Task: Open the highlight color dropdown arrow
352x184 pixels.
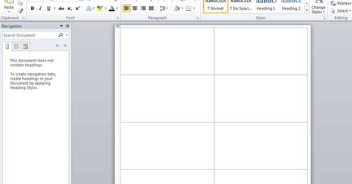Action: [105, 8]
